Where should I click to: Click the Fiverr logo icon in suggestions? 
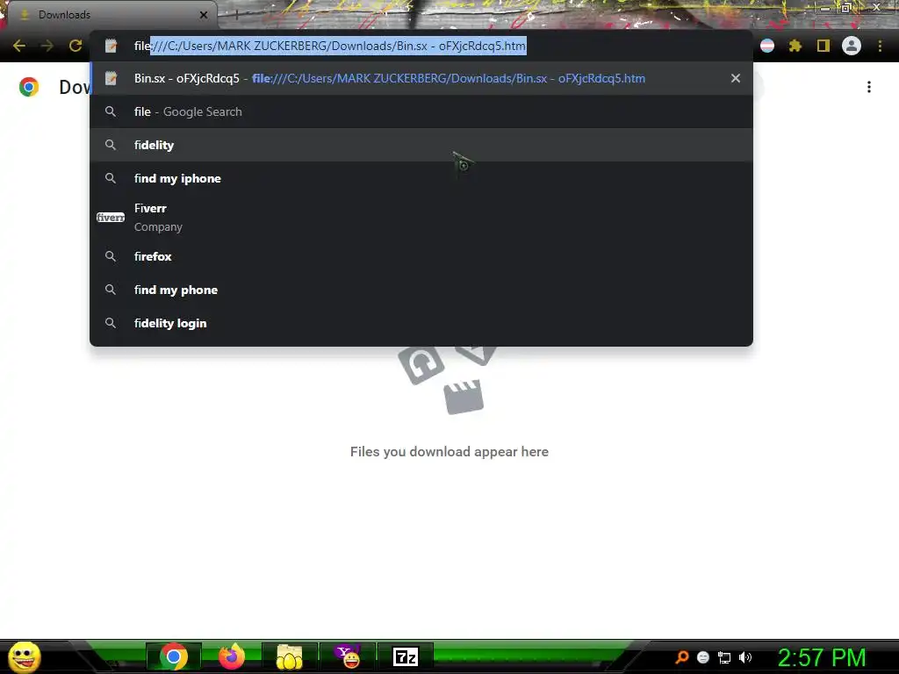pyautogui.click(x=111, y=218)
